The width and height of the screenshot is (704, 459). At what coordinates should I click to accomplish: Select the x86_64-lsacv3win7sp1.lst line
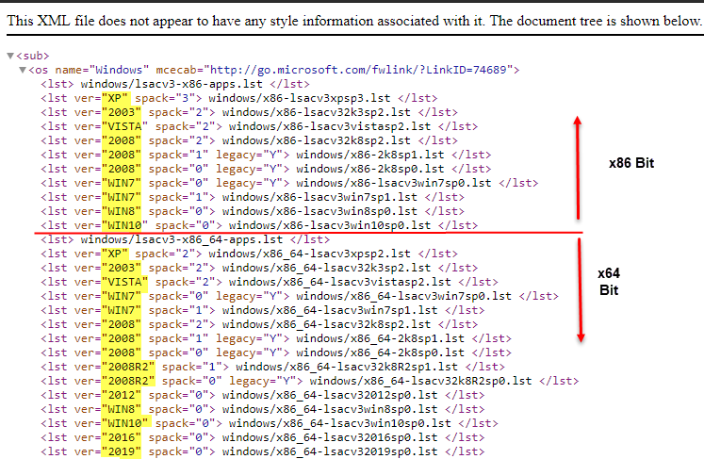click(x=263, y=310)
